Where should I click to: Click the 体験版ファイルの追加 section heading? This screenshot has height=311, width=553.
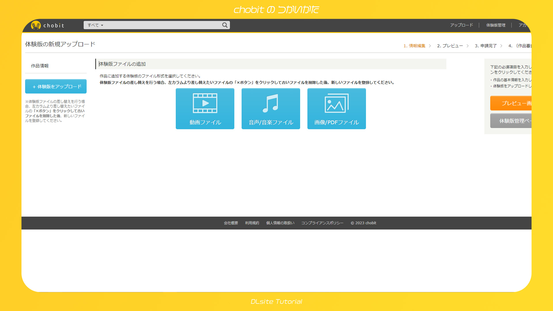122,64
